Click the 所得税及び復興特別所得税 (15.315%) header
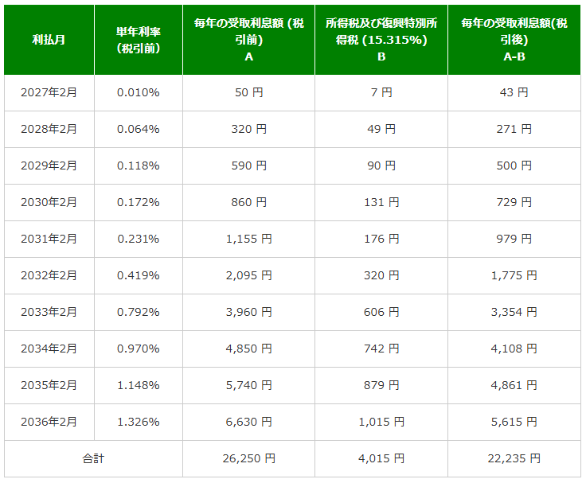586x483 pixels. (x=381, y=40)
